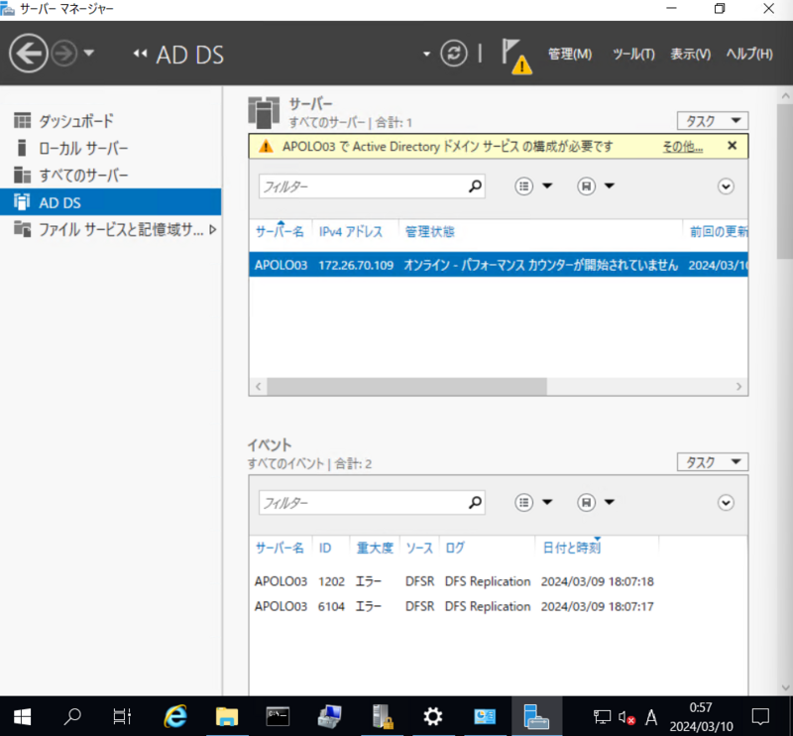This screenshot has height=736, width=793.
Task: Click IP address 172.26.70.109
Action: click(x=356, y=265)
